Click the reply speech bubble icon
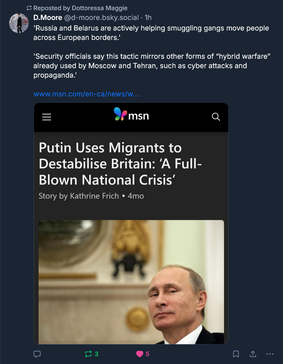Screen dimensions: 283x364 point(37,354)
